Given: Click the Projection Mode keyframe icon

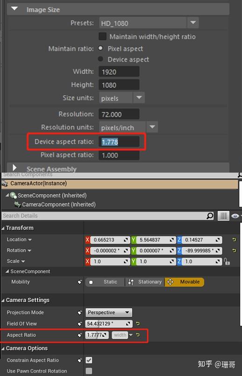Looking at the screenshot, I should [x=80, y=313].
